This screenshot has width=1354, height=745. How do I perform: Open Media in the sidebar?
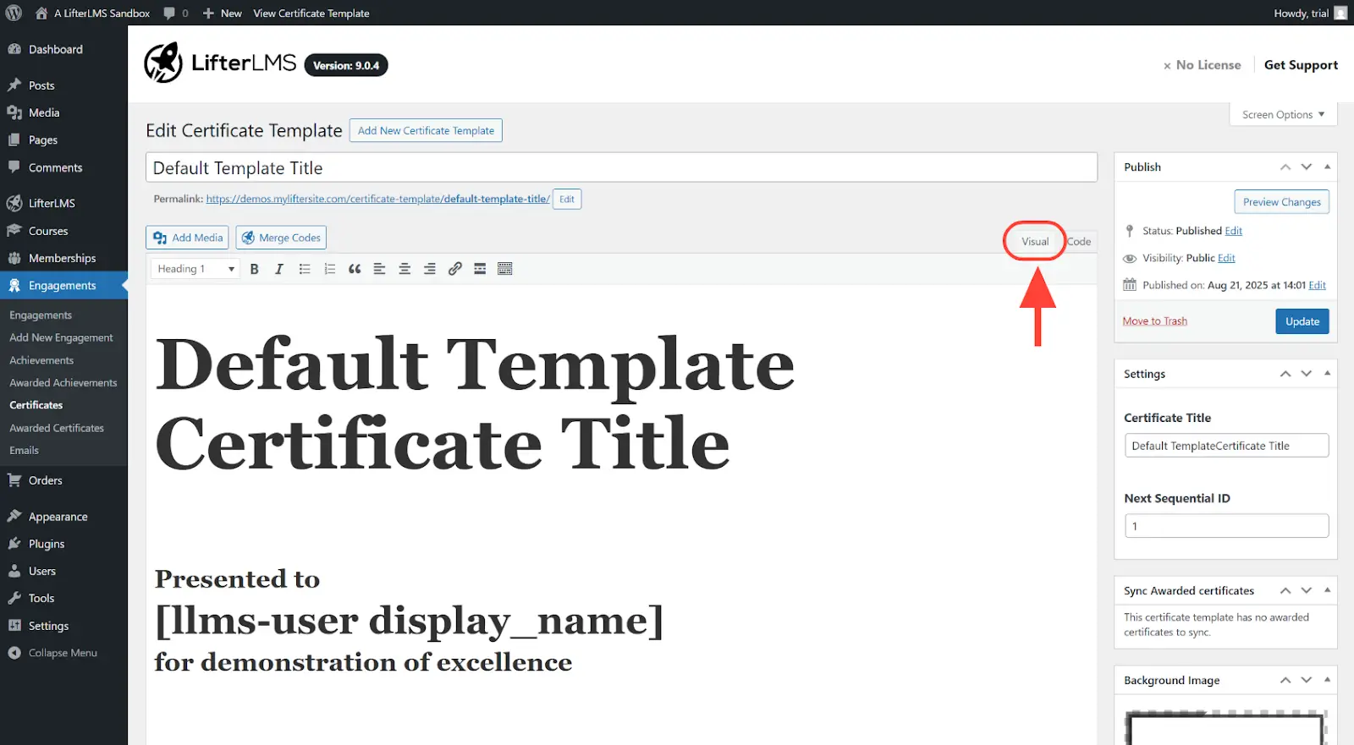63,112
